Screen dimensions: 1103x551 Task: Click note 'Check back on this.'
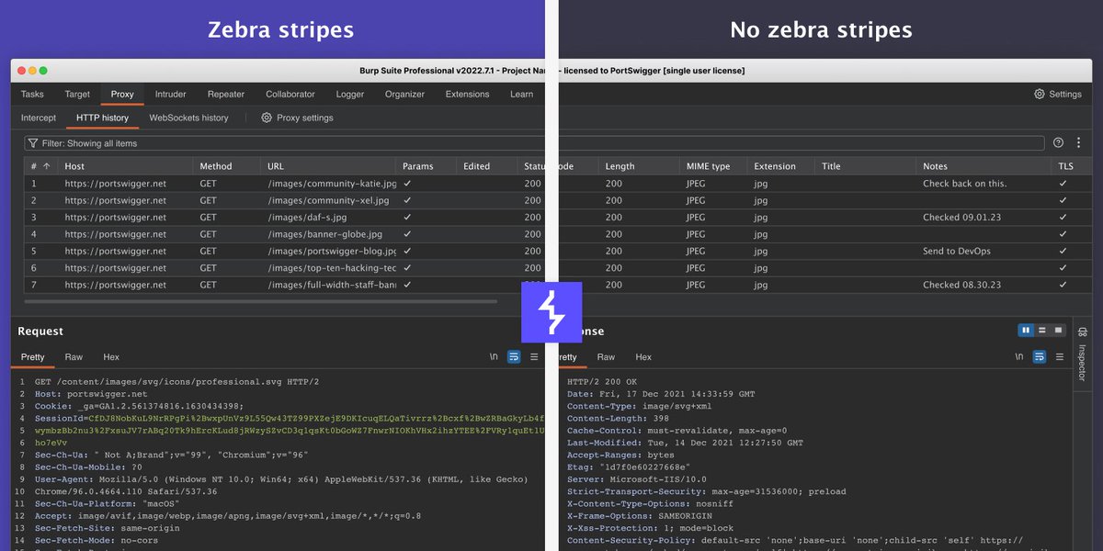click(964, 184)
